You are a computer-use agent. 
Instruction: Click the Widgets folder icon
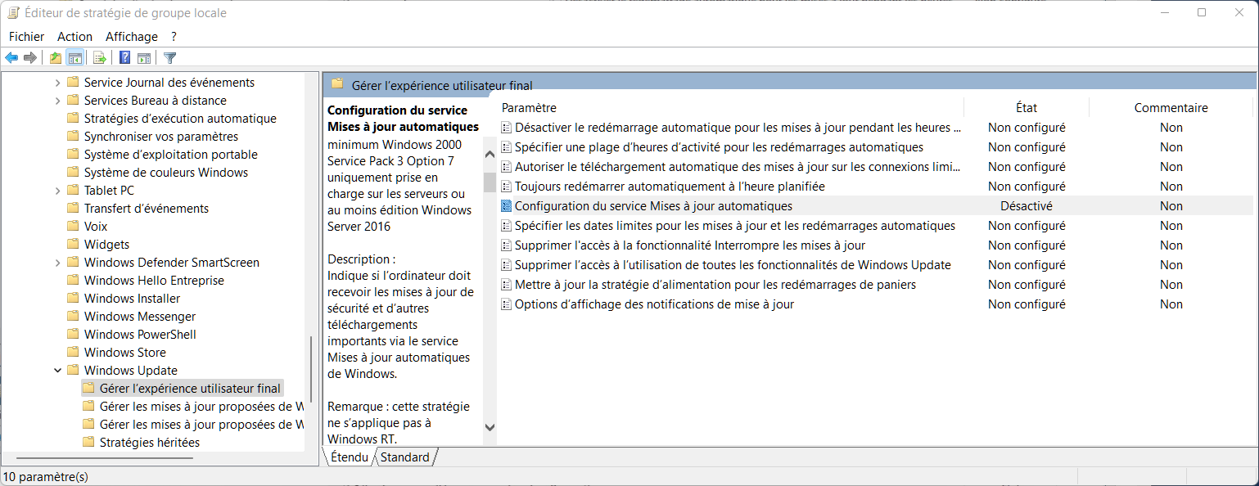click(x=73, y=244)
